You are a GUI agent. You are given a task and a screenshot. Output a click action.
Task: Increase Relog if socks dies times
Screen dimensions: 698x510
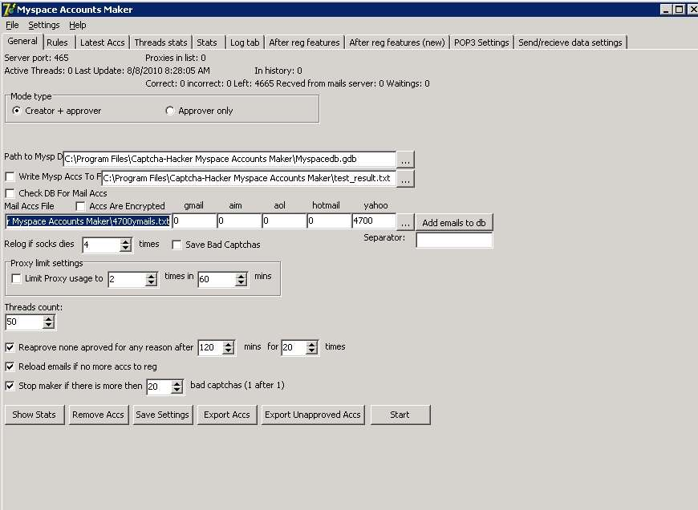point(126,241)
